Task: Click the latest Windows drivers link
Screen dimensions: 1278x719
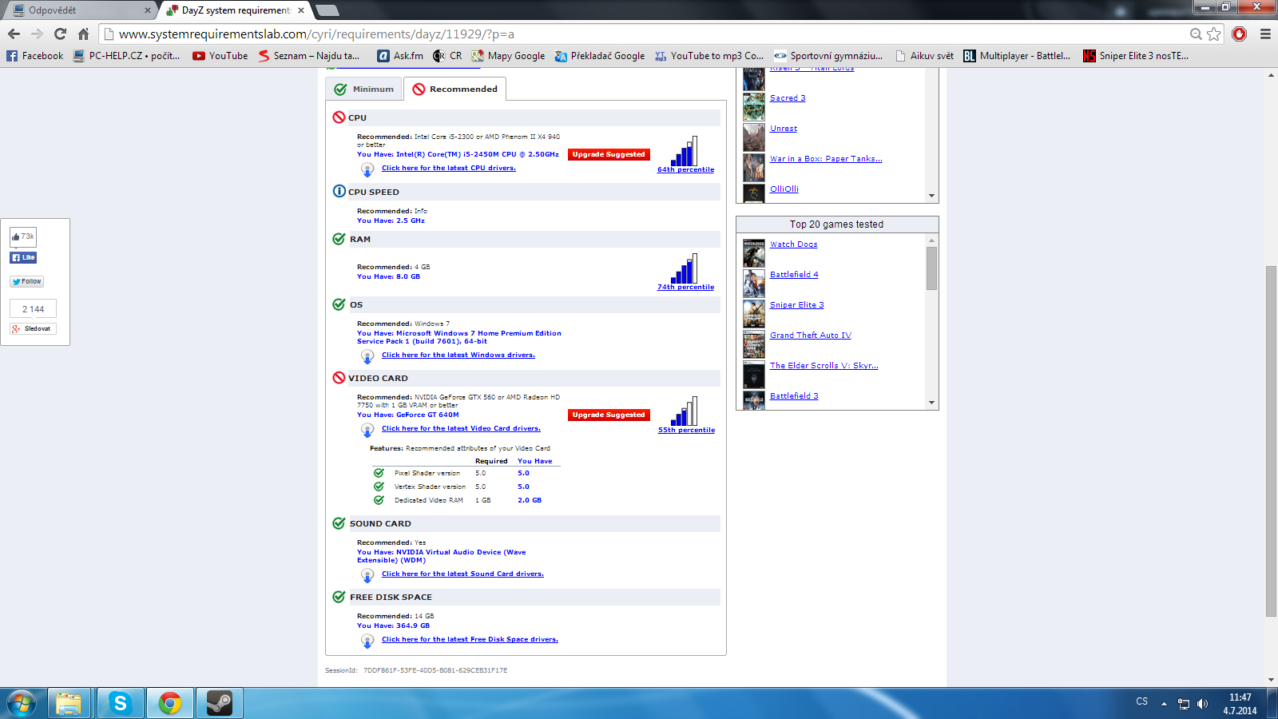Action: 458,356
